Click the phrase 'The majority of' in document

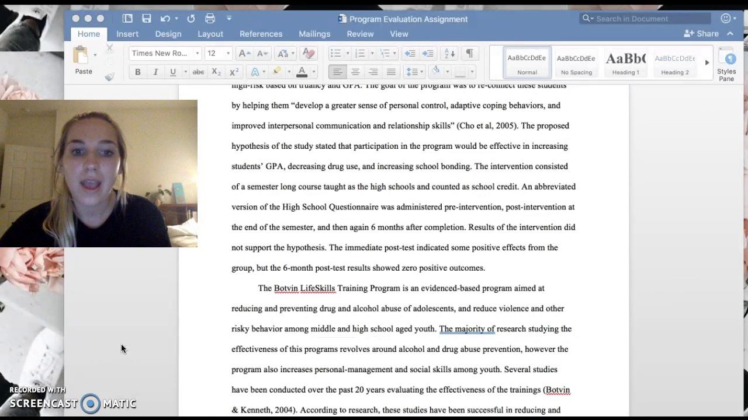tap(467, 329)
